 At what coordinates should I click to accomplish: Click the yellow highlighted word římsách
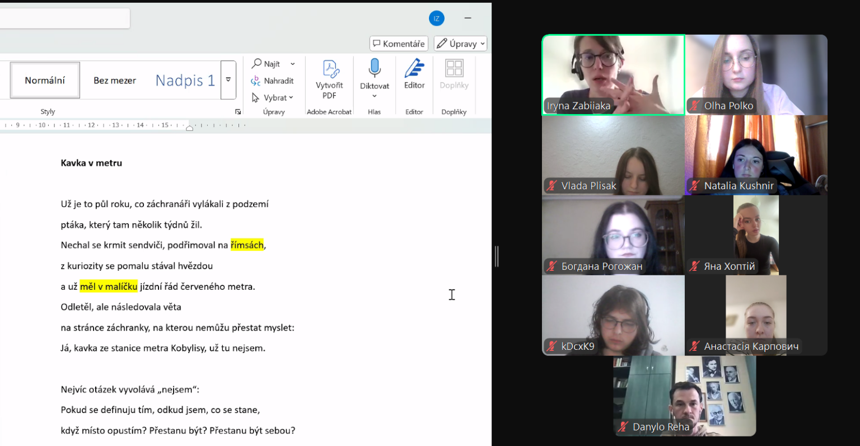[247, 245]
